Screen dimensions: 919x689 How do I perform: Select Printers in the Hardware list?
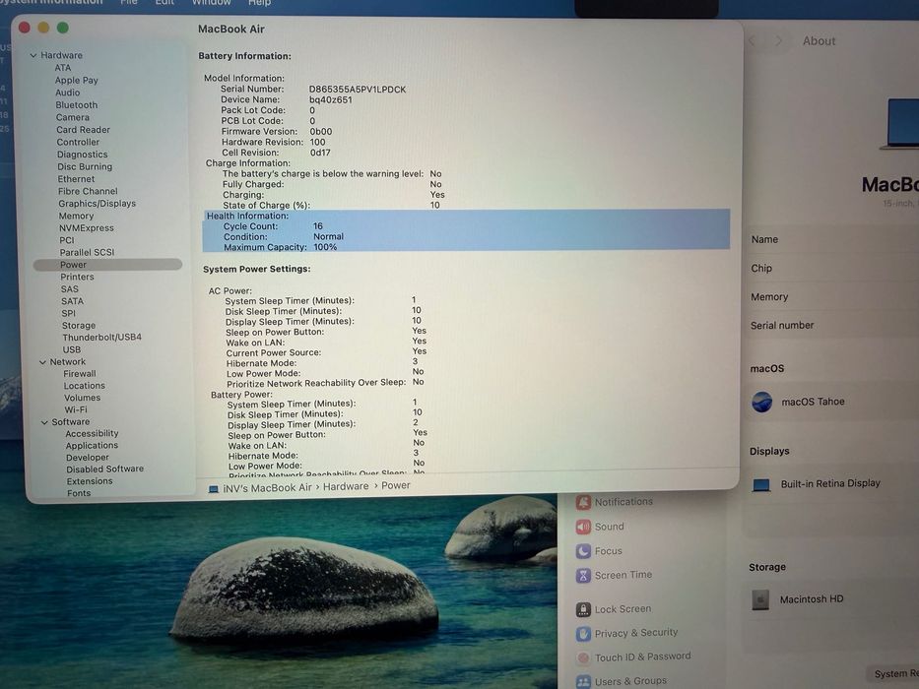click(77, 278)
